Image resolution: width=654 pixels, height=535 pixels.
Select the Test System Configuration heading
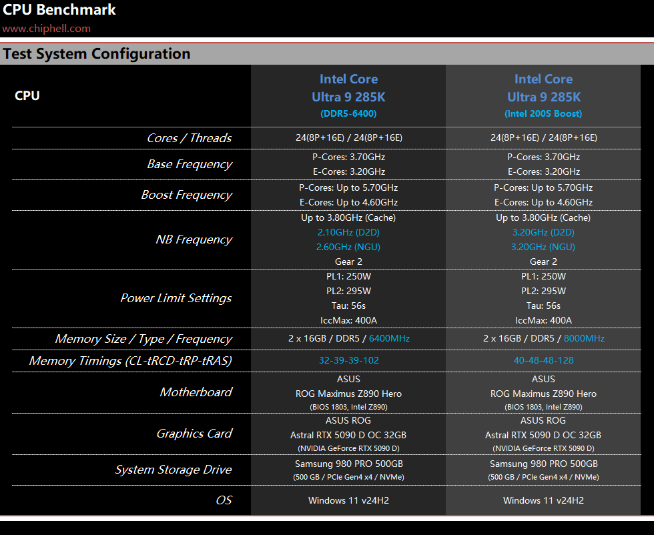(x=97, y=54)
